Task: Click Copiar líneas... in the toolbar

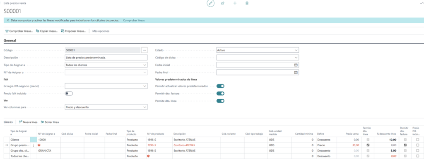Action: point(47,31)
